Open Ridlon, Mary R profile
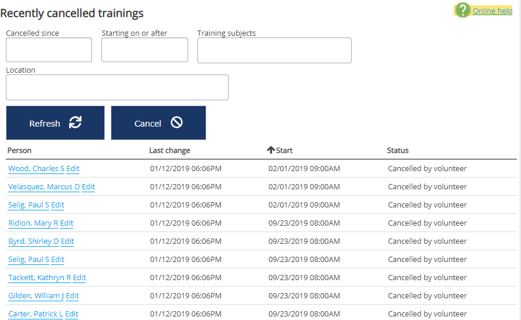Viewport: 521px width, 320px height. click(x=33, y=223)
